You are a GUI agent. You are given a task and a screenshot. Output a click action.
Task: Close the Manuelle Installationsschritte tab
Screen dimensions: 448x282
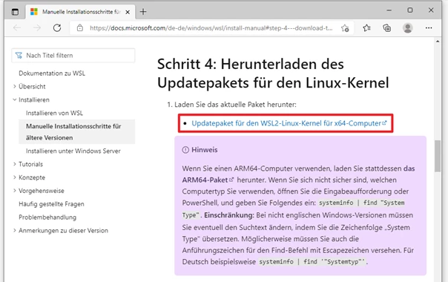point(128,12)
